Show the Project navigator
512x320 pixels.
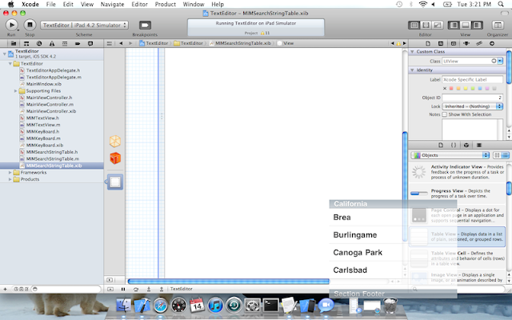point(14,43)
